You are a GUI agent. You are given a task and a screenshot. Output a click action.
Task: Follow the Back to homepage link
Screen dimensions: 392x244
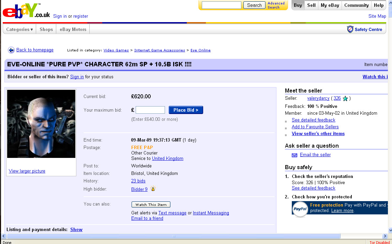coord(35,50)
